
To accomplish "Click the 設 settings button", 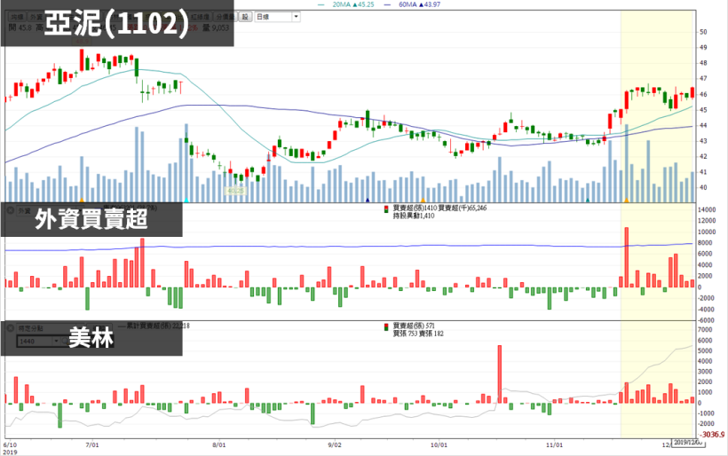I will tap(245, 17).
